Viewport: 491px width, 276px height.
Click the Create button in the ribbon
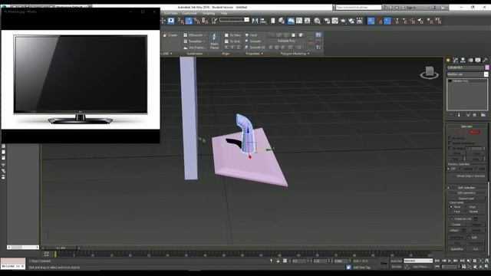[x=170, y=35]
